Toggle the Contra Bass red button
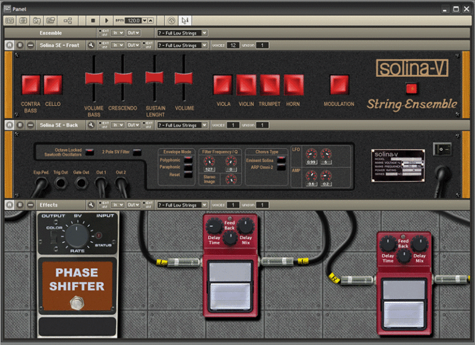 pos(30,85)
